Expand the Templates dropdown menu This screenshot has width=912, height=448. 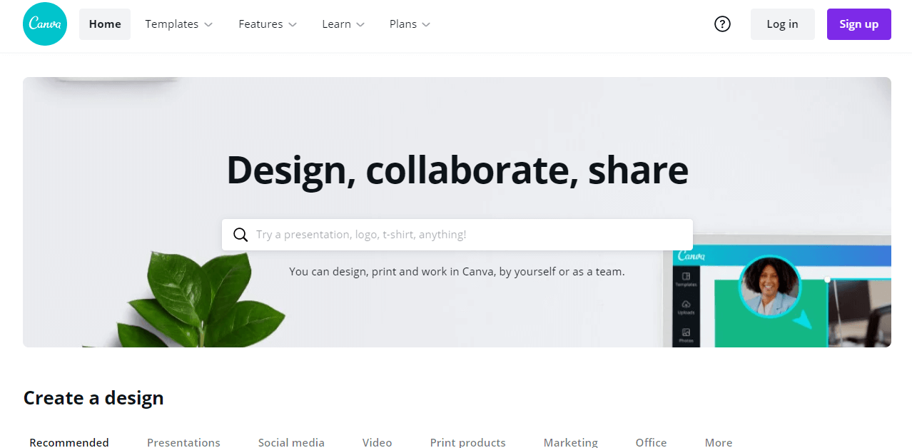click(179, 24)
